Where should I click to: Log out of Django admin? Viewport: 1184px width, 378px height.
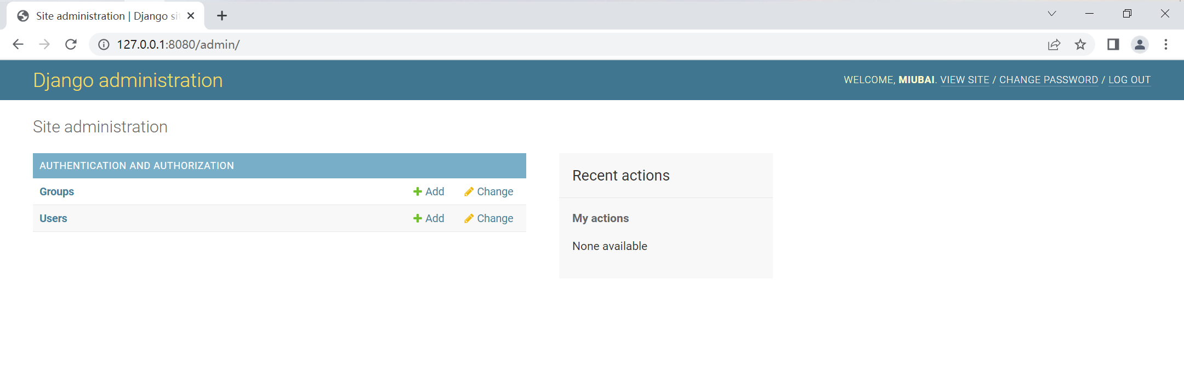click(1129, 80)
